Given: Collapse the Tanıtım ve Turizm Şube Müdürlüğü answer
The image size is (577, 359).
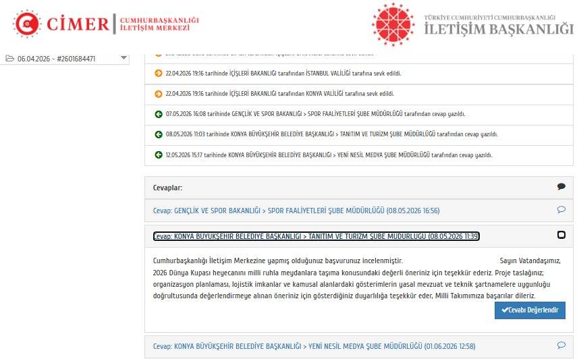Looking at the screenshot, I should (316, 236).
